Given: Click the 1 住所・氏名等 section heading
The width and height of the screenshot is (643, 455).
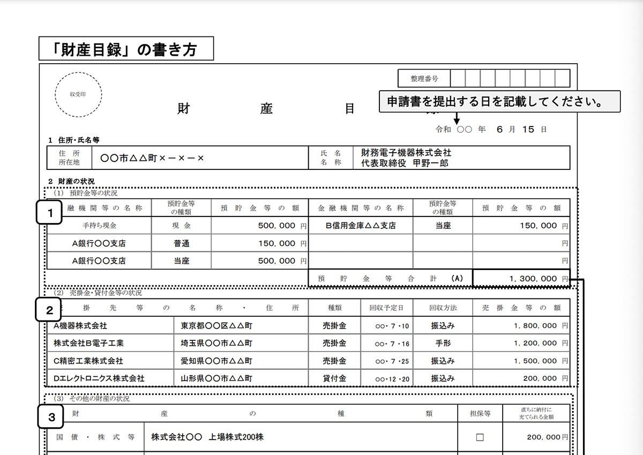Looking at the screenshot, I should [x=73, y=140].
